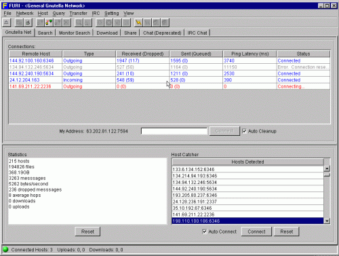
Task: Select connection row 134.94.132.246:5634
Action: [169, 67]
